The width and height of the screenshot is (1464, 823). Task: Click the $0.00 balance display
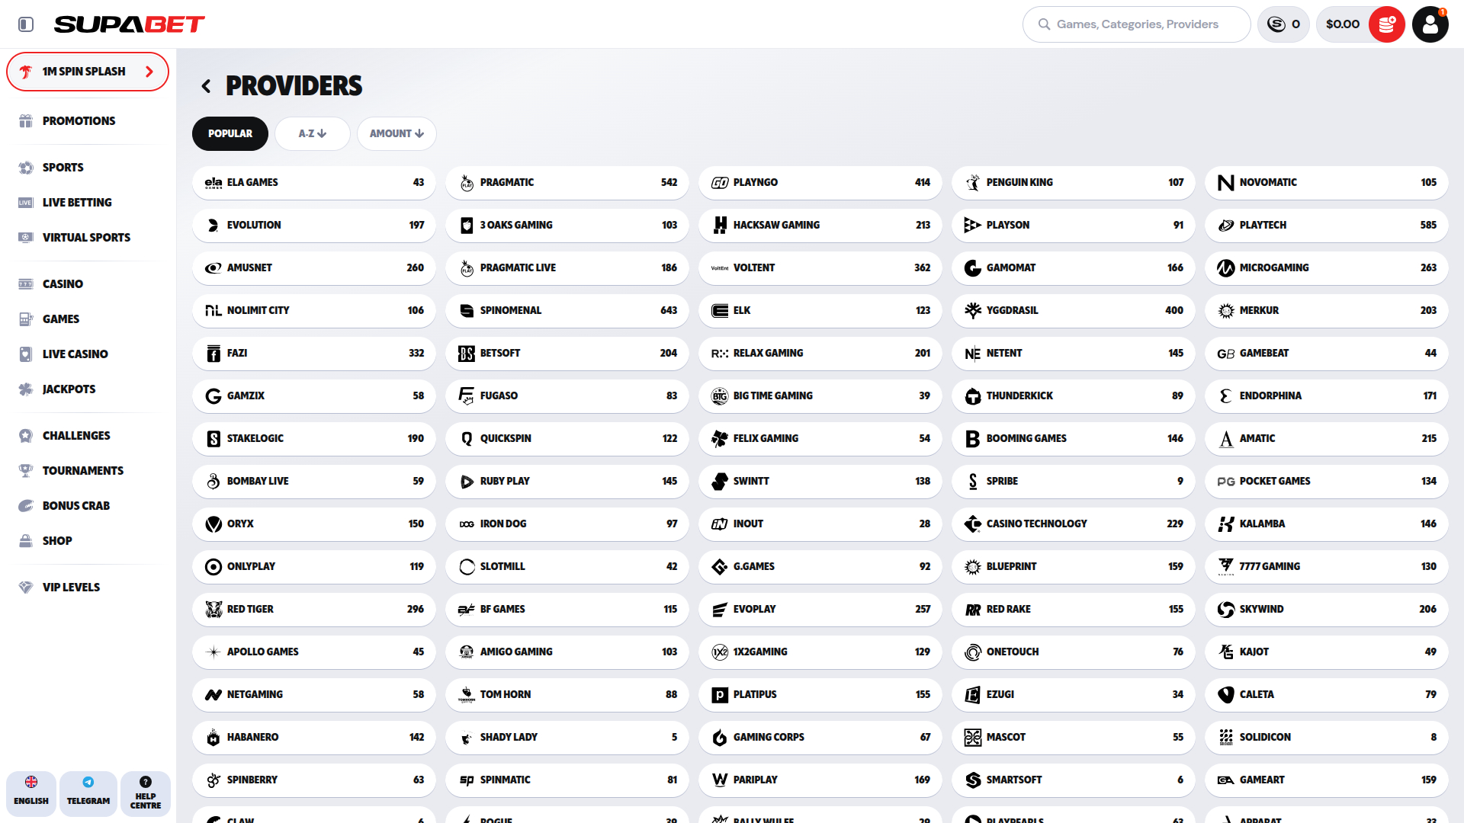tap(1343, 24)
